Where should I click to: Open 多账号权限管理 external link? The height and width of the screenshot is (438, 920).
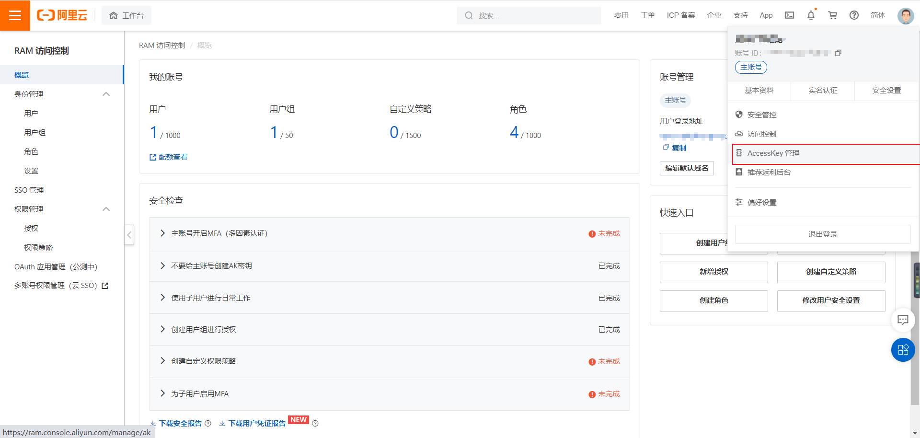[x=61, y=286]
